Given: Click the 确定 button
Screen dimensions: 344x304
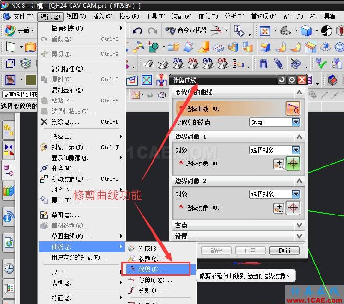Looking at the screenshot, I should coord(216,251).
